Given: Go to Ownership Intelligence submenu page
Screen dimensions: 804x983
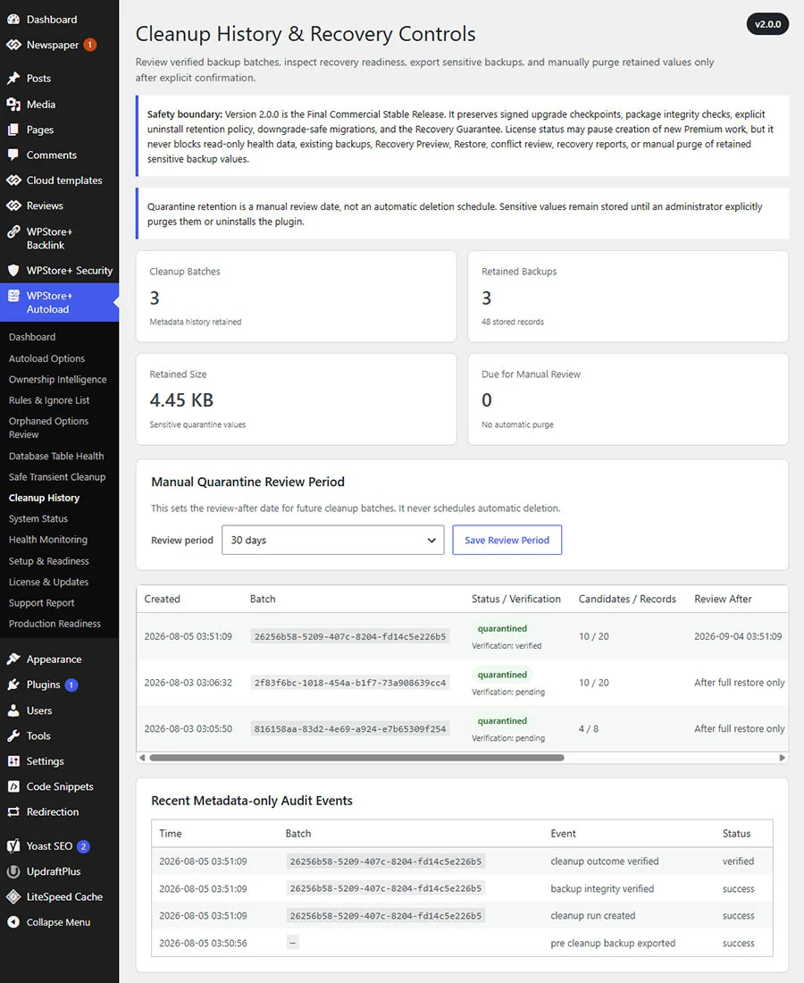Looking at the screenshot, I should (58, 379).
